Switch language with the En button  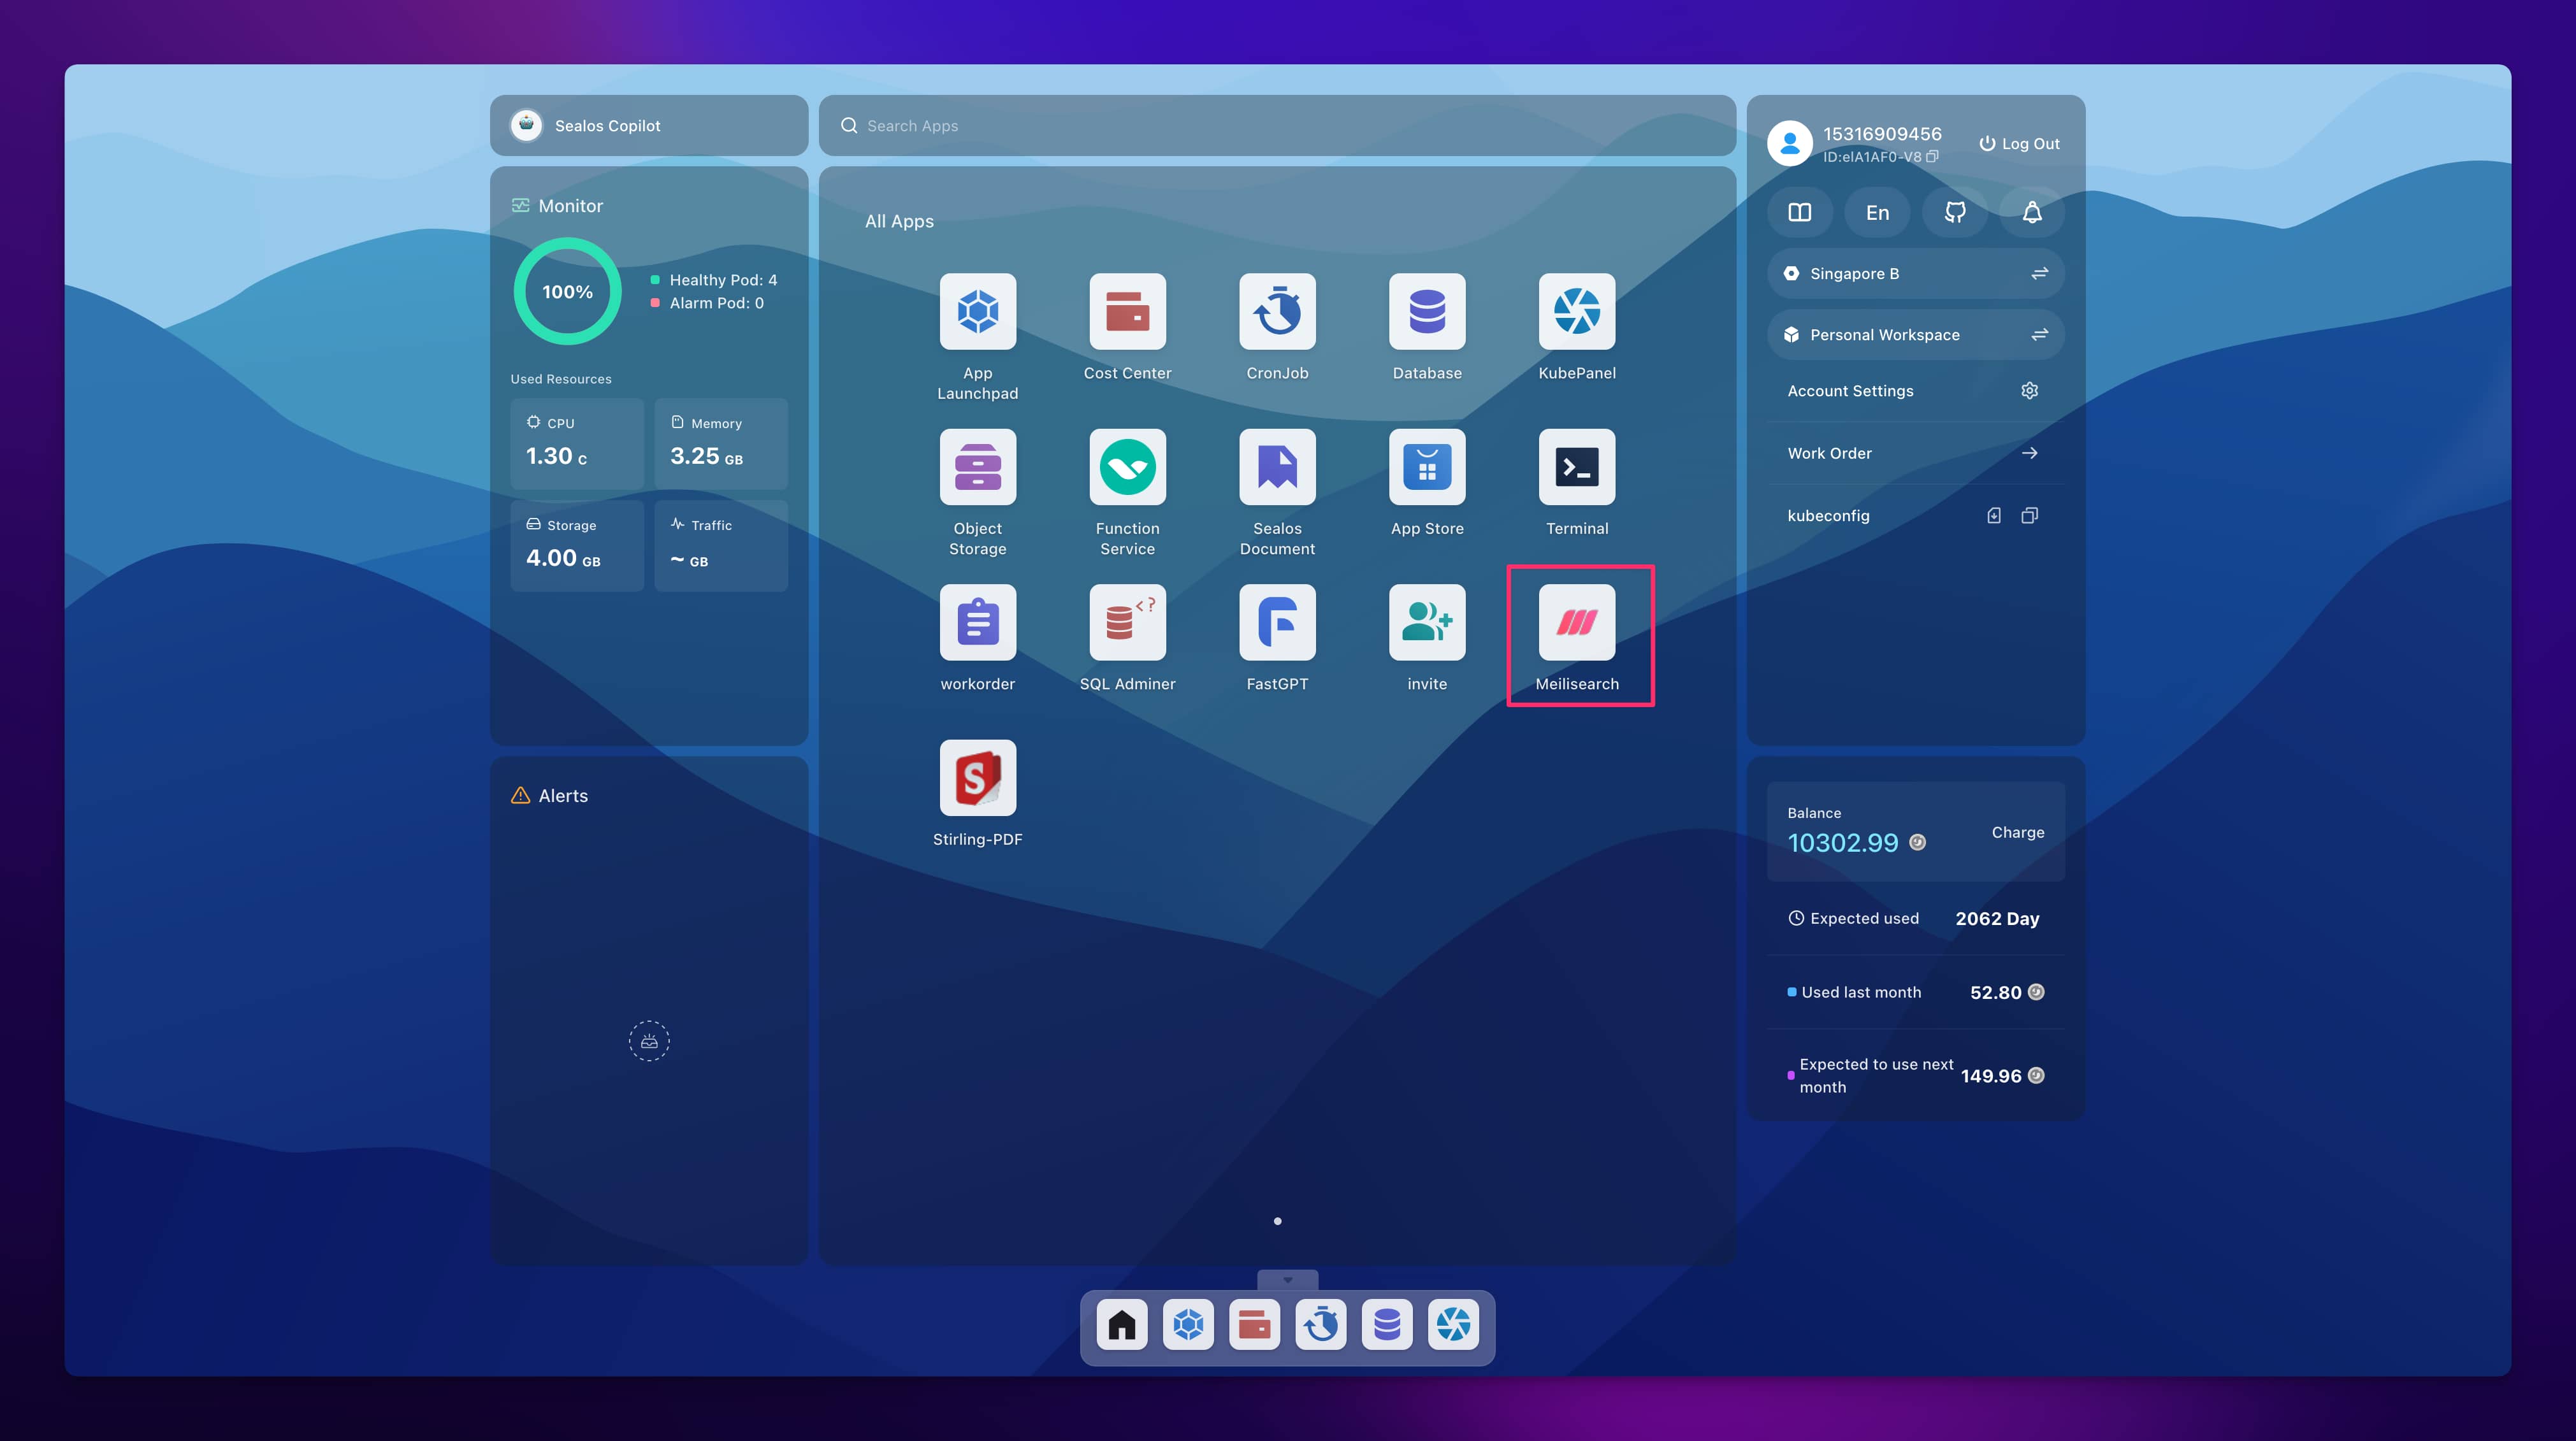[x=1877, y=213]
